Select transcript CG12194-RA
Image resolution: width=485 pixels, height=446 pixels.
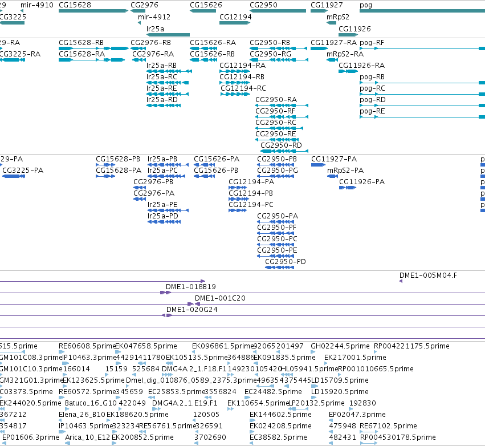click(235, 71)
